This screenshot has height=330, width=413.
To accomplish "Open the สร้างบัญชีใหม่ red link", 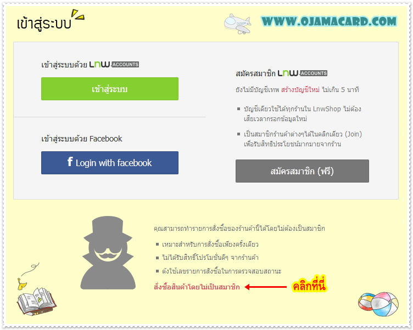I will [x=300, y=90].
